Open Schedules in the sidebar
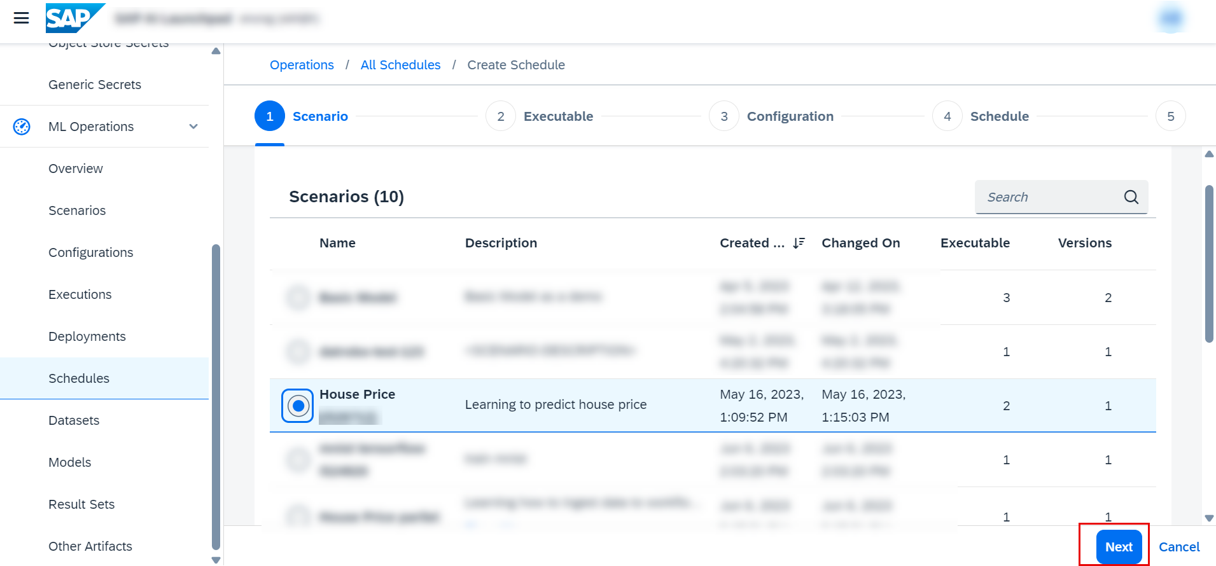Screen dimensions: 1216x566 pos(79,378)
